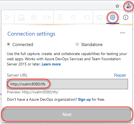
Task: Open the device/monitor icon in the toolbar
Action: 100,17
